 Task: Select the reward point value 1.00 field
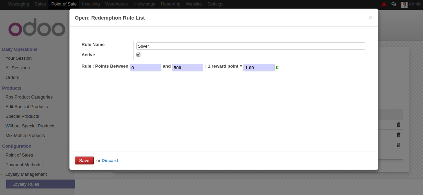[259, 68]
